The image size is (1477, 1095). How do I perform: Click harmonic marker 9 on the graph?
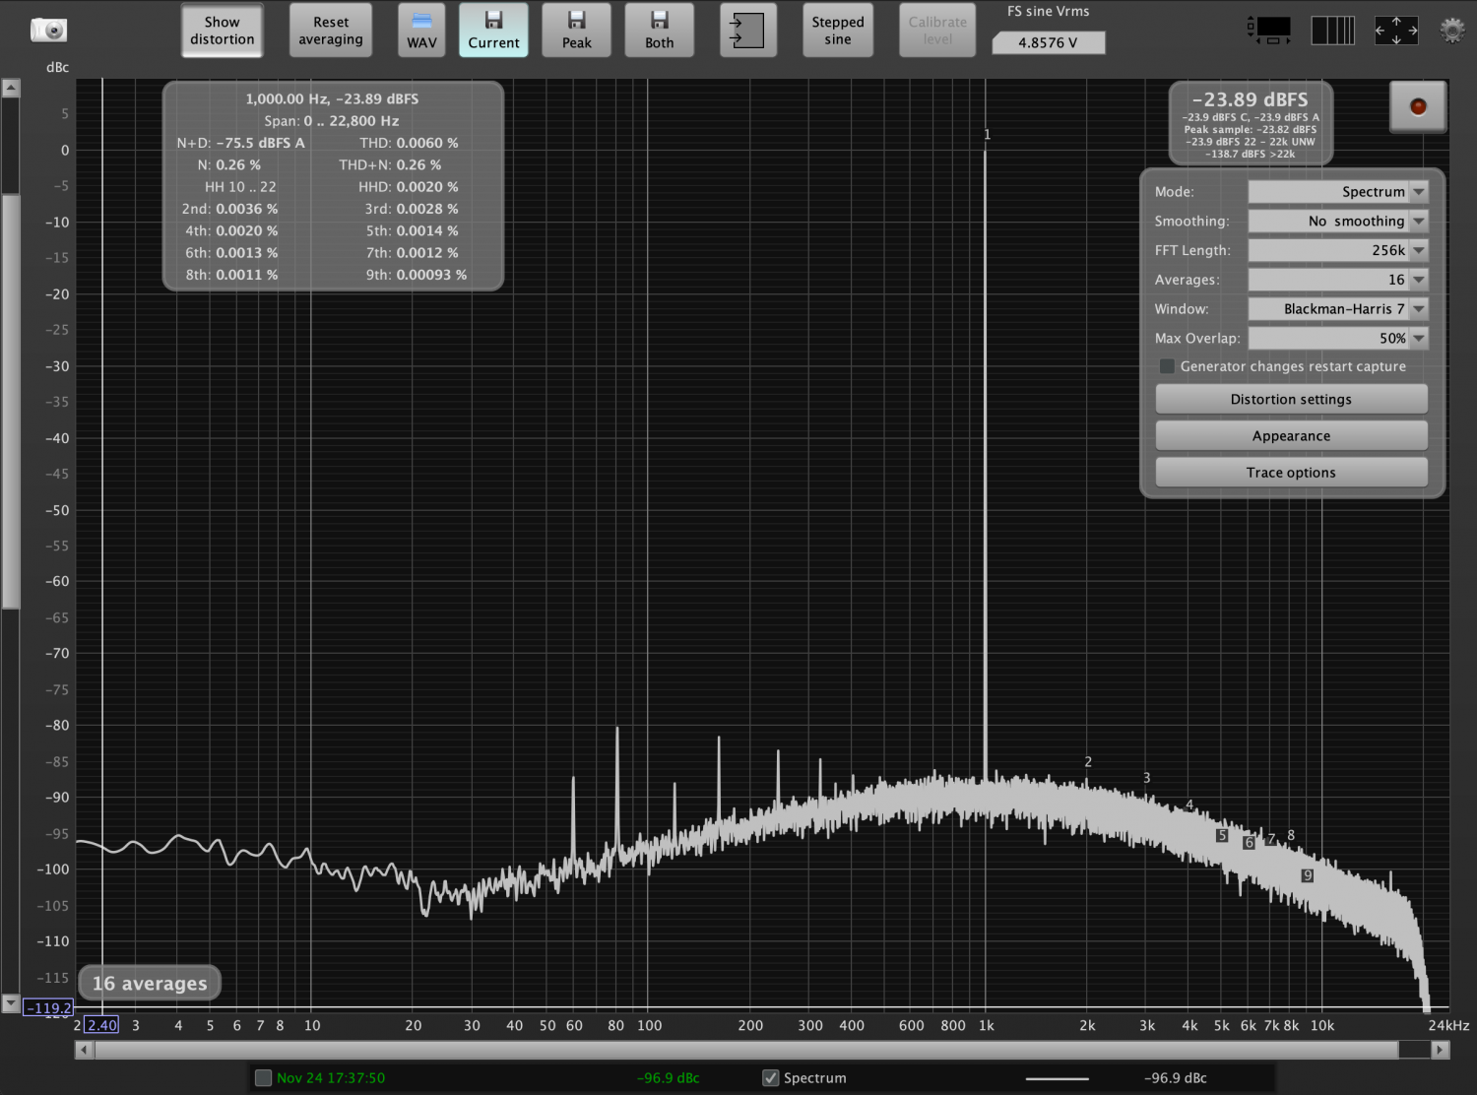pyautogui.click(x=1308, y=875)
